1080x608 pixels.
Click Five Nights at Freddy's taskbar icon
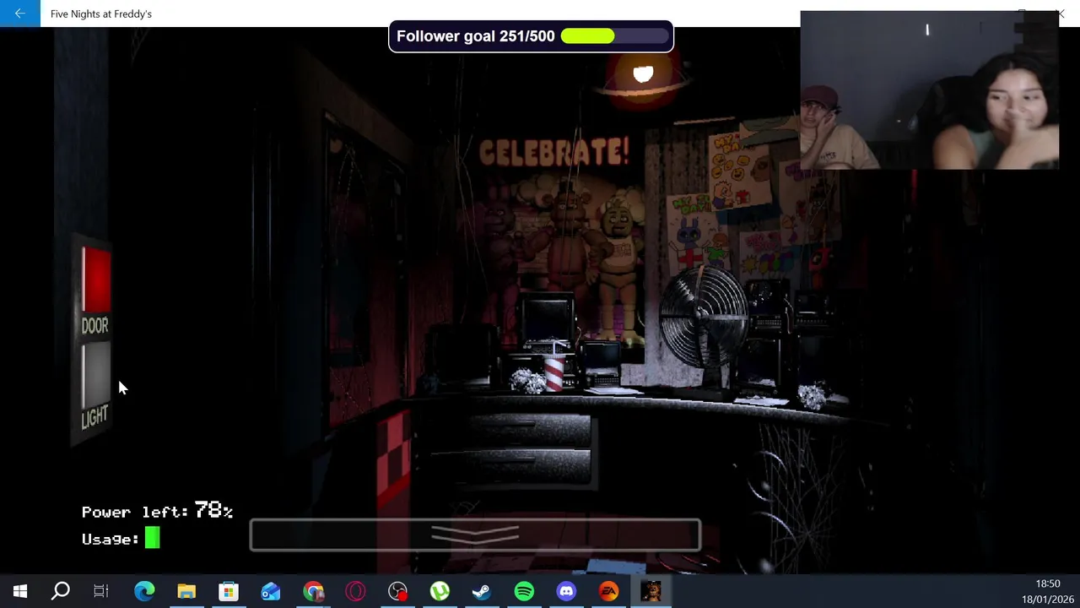point(651,591)
